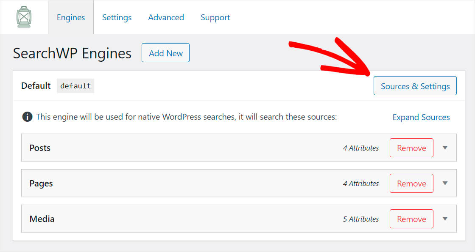Go to the Advanced tab
Viewport: 475px width, 252px height.
click(166, 17)
